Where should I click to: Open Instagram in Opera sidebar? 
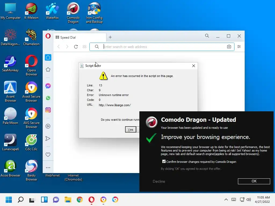[x=48, y=110]
